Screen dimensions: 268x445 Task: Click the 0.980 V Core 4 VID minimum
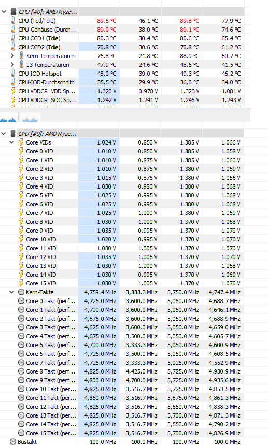pyautogui.click(x=148, y=186)
